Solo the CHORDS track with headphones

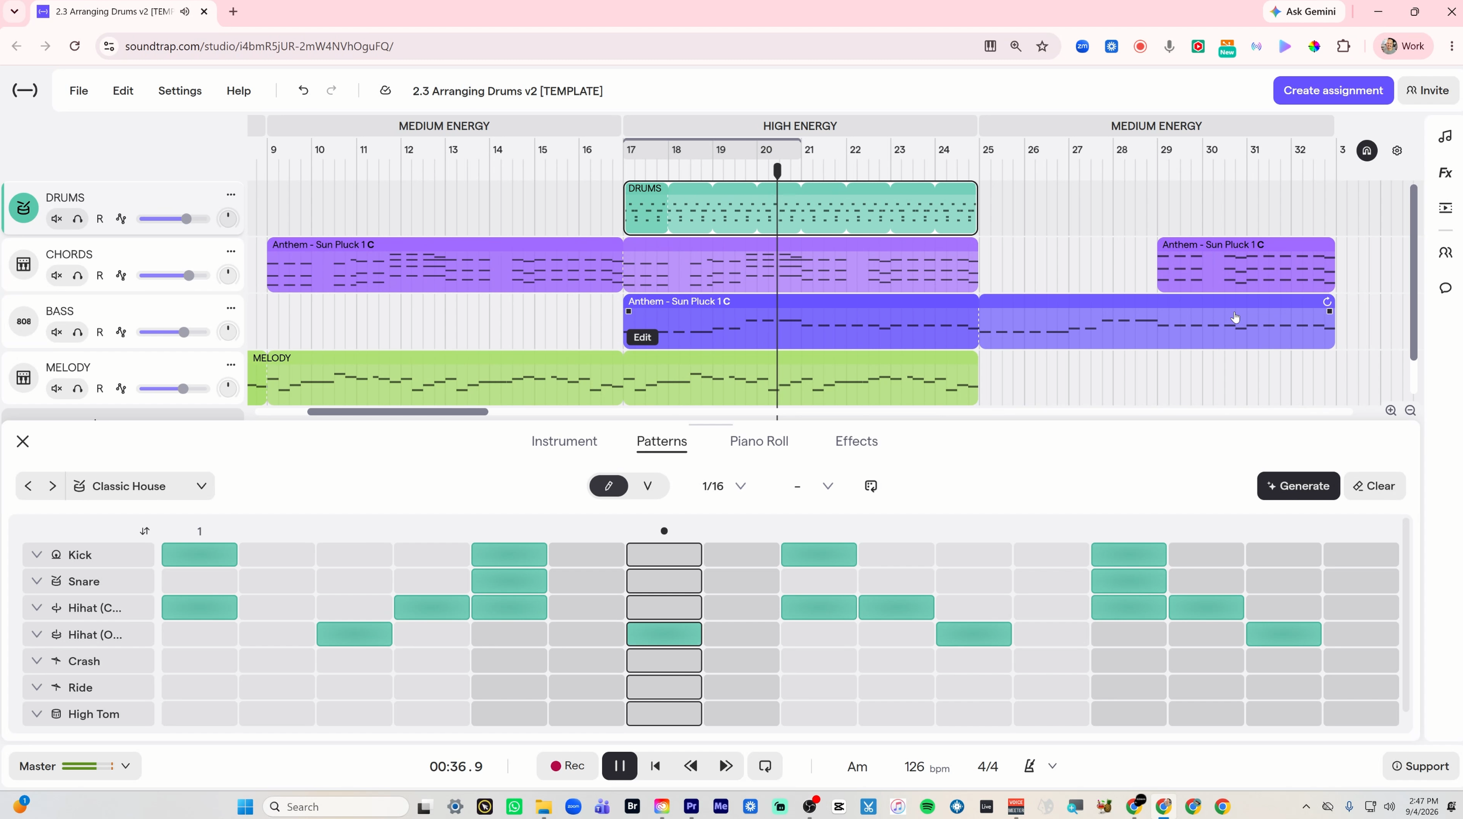click(x=78, y=276)
